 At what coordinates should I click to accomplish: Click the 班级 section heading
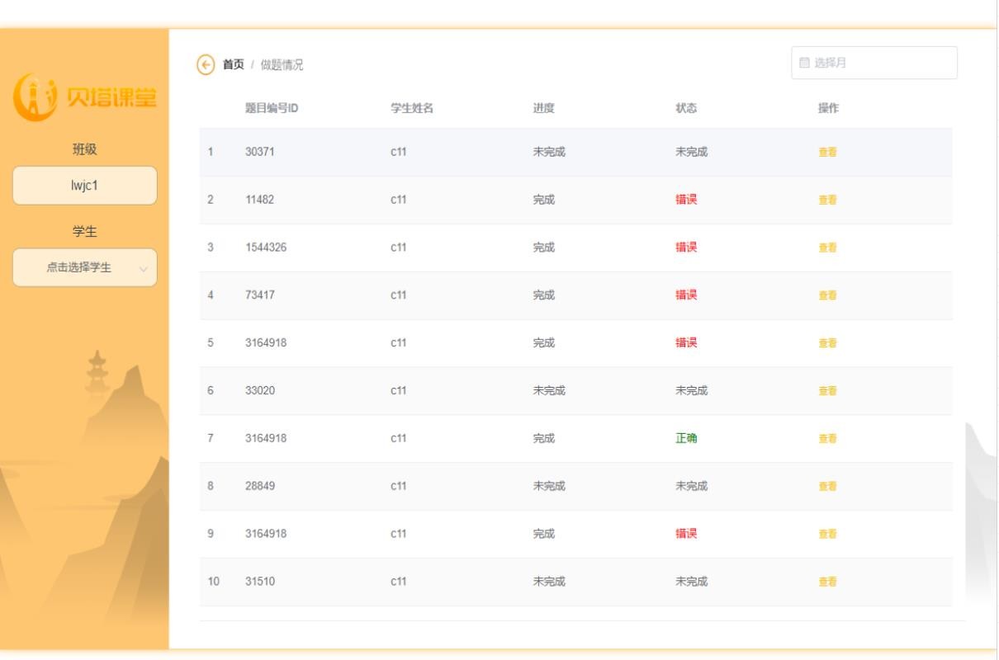click(83, 150)
